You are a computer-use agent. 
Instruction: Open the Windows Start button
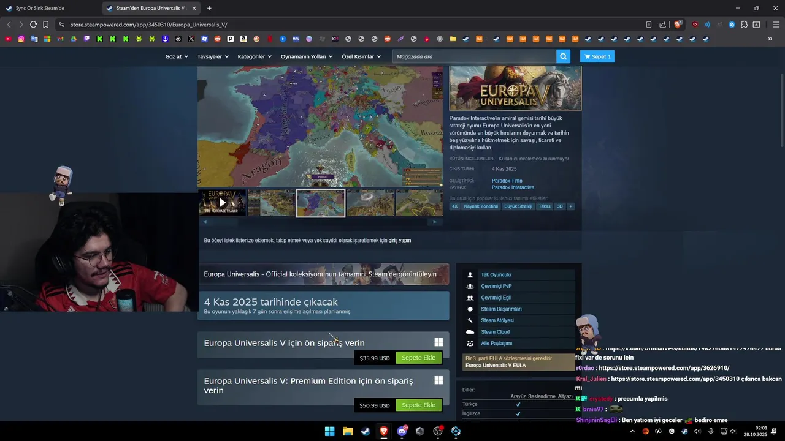[x=330, y=431]
